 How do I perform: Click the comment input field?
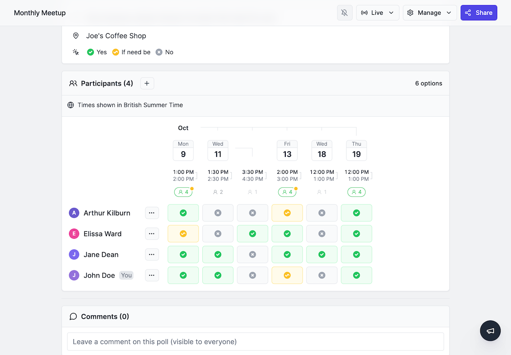click(255, 342)
